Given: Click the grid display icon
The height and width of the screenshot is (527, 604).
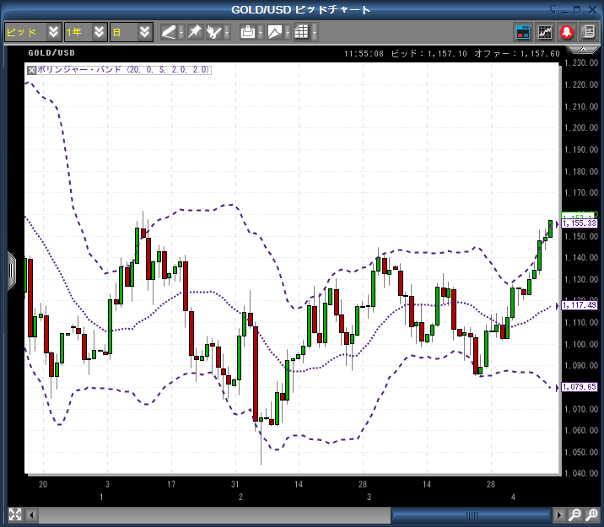Looking at the screenshot, I should (301, 32).
